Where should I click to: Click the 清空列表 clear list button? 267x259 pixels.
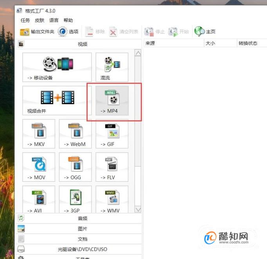click(x=124, y=32)
